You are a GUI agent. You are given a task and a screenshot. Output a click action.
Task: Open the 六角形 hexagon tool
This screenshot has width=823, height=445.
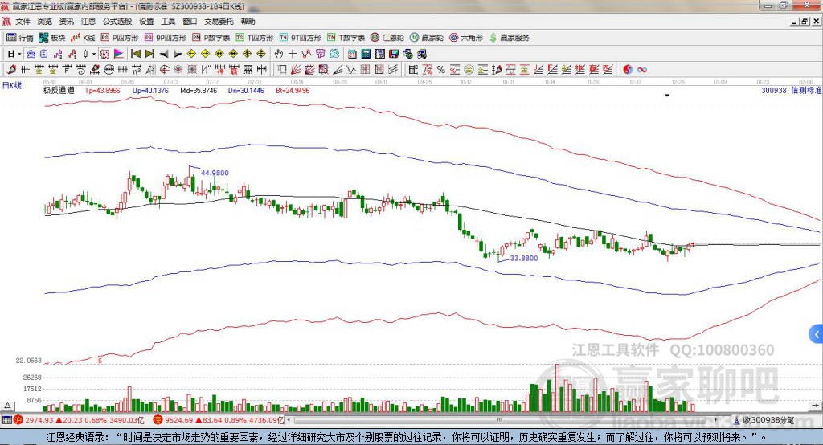[466, 37]
